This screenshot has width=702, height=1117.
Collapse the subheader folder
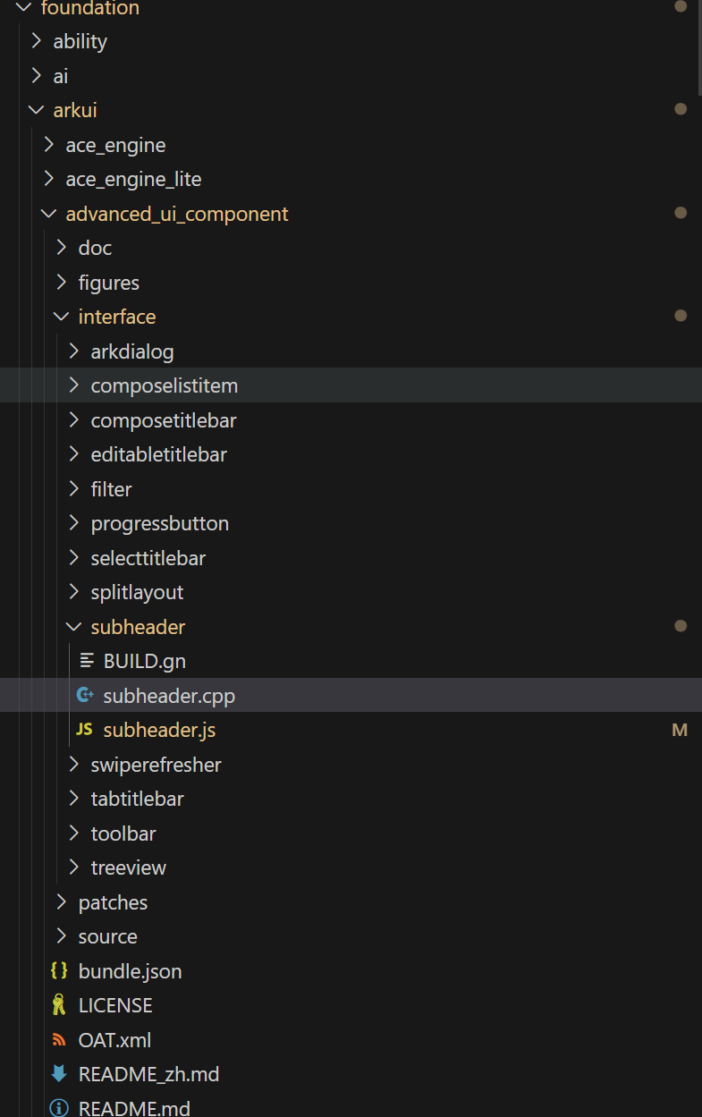point(74,627)
